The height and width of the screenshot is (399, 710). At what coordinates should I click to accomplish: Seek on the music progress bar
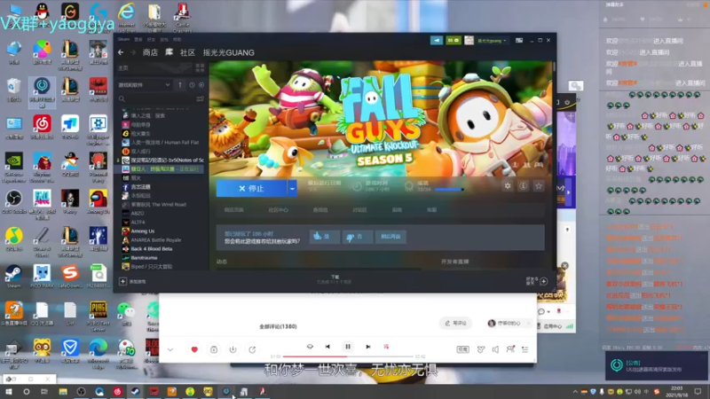[x=348, y=356]
